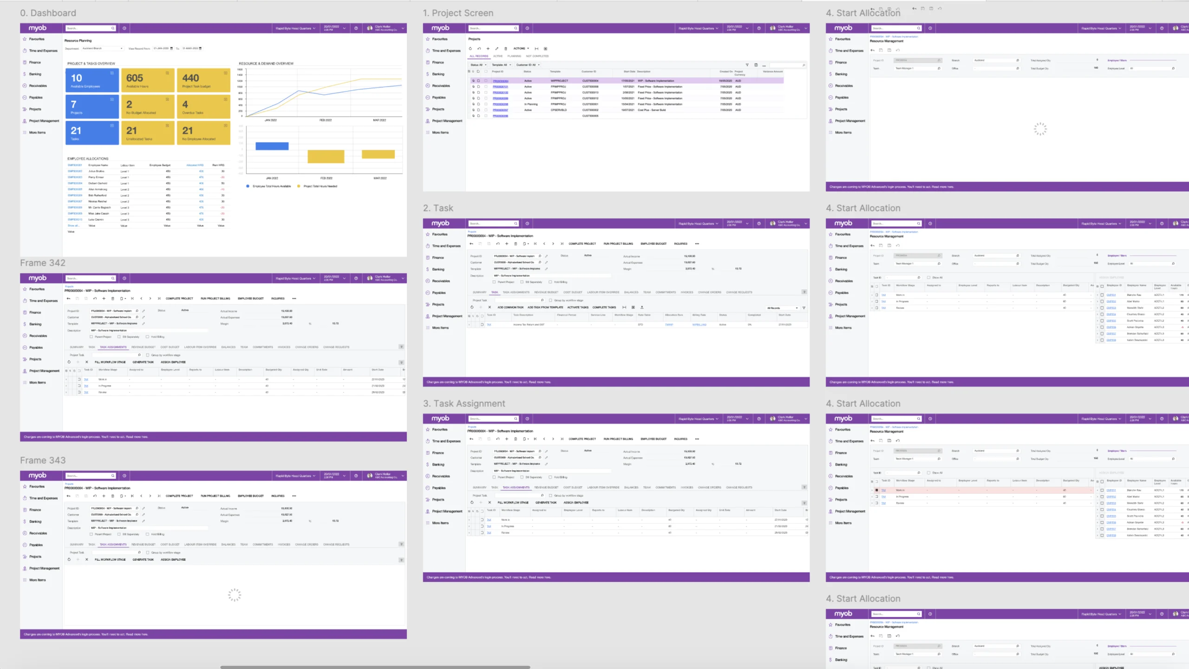Click the blue 10 Available Employees tile
This screenshot has width=1189, height=669.
tap(92, 80)
